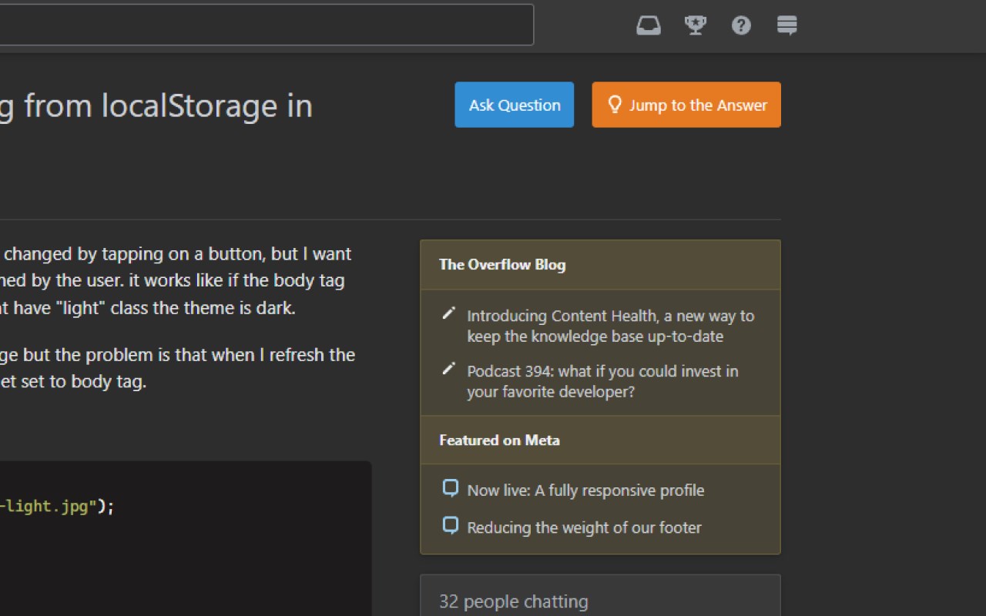The height and width of the screenshot is (616, 986).
Task: Click pencil icon beside Content Health post
Action: tap(448, 313)
